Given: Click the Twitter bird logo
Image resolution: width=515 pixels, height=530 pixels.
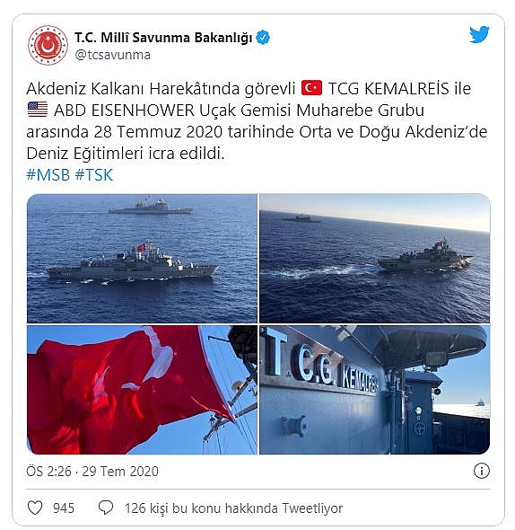Looking at the screenshot, I should tap(479, 34).
